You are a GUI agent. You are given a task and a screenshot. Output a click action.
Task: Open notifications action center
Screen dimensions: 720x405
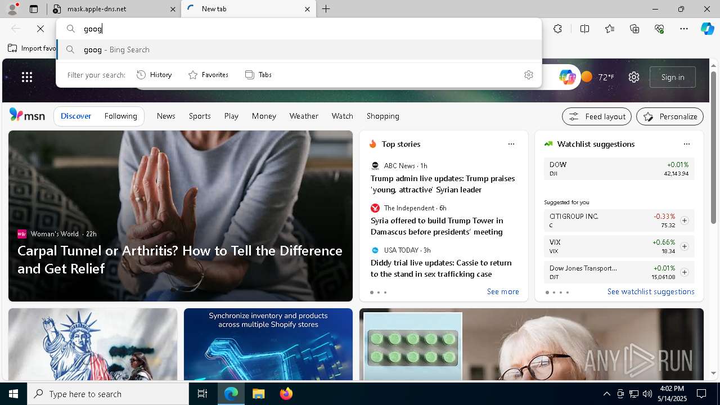701,394
